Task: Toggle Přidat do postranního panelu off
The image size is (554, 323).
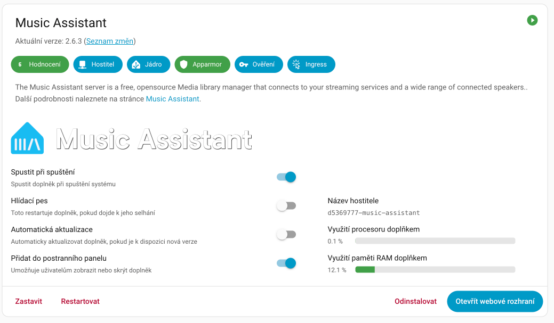Action: tap(286, 263)
